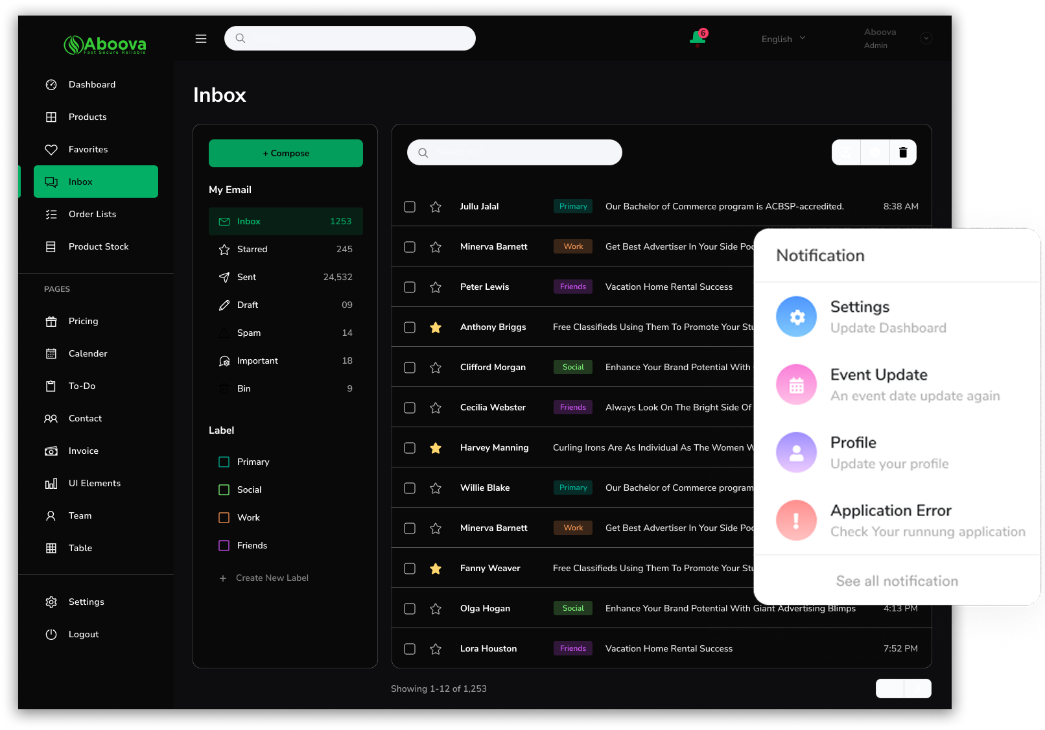
Task: Focus the mail search field
Action: click(515, 152)
